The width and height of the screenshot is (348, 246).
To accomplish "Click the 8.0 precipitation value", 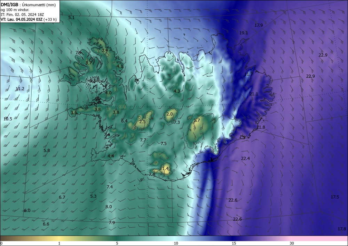I will (x=109, y=207).
